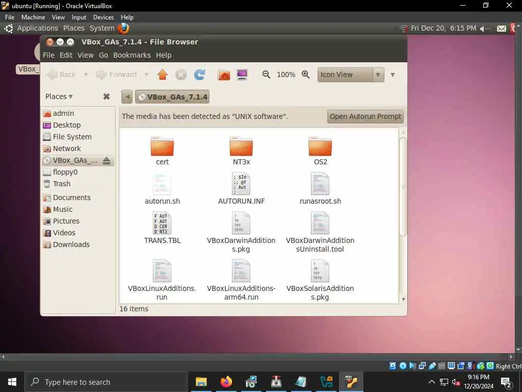Open the NT3x folder
The width and height of the screenshot is (522, 392).
(x=241, y=151)
